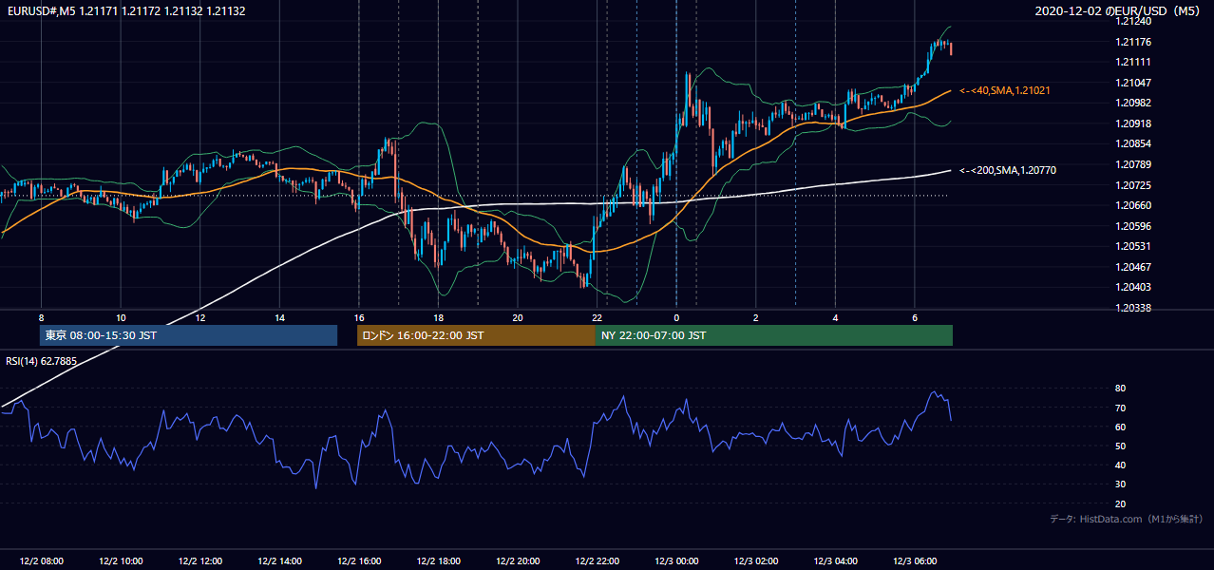The height and width of the screenshot is (570, 1214).
Task: Click price axis value 1.21240
Action: 1133,21
